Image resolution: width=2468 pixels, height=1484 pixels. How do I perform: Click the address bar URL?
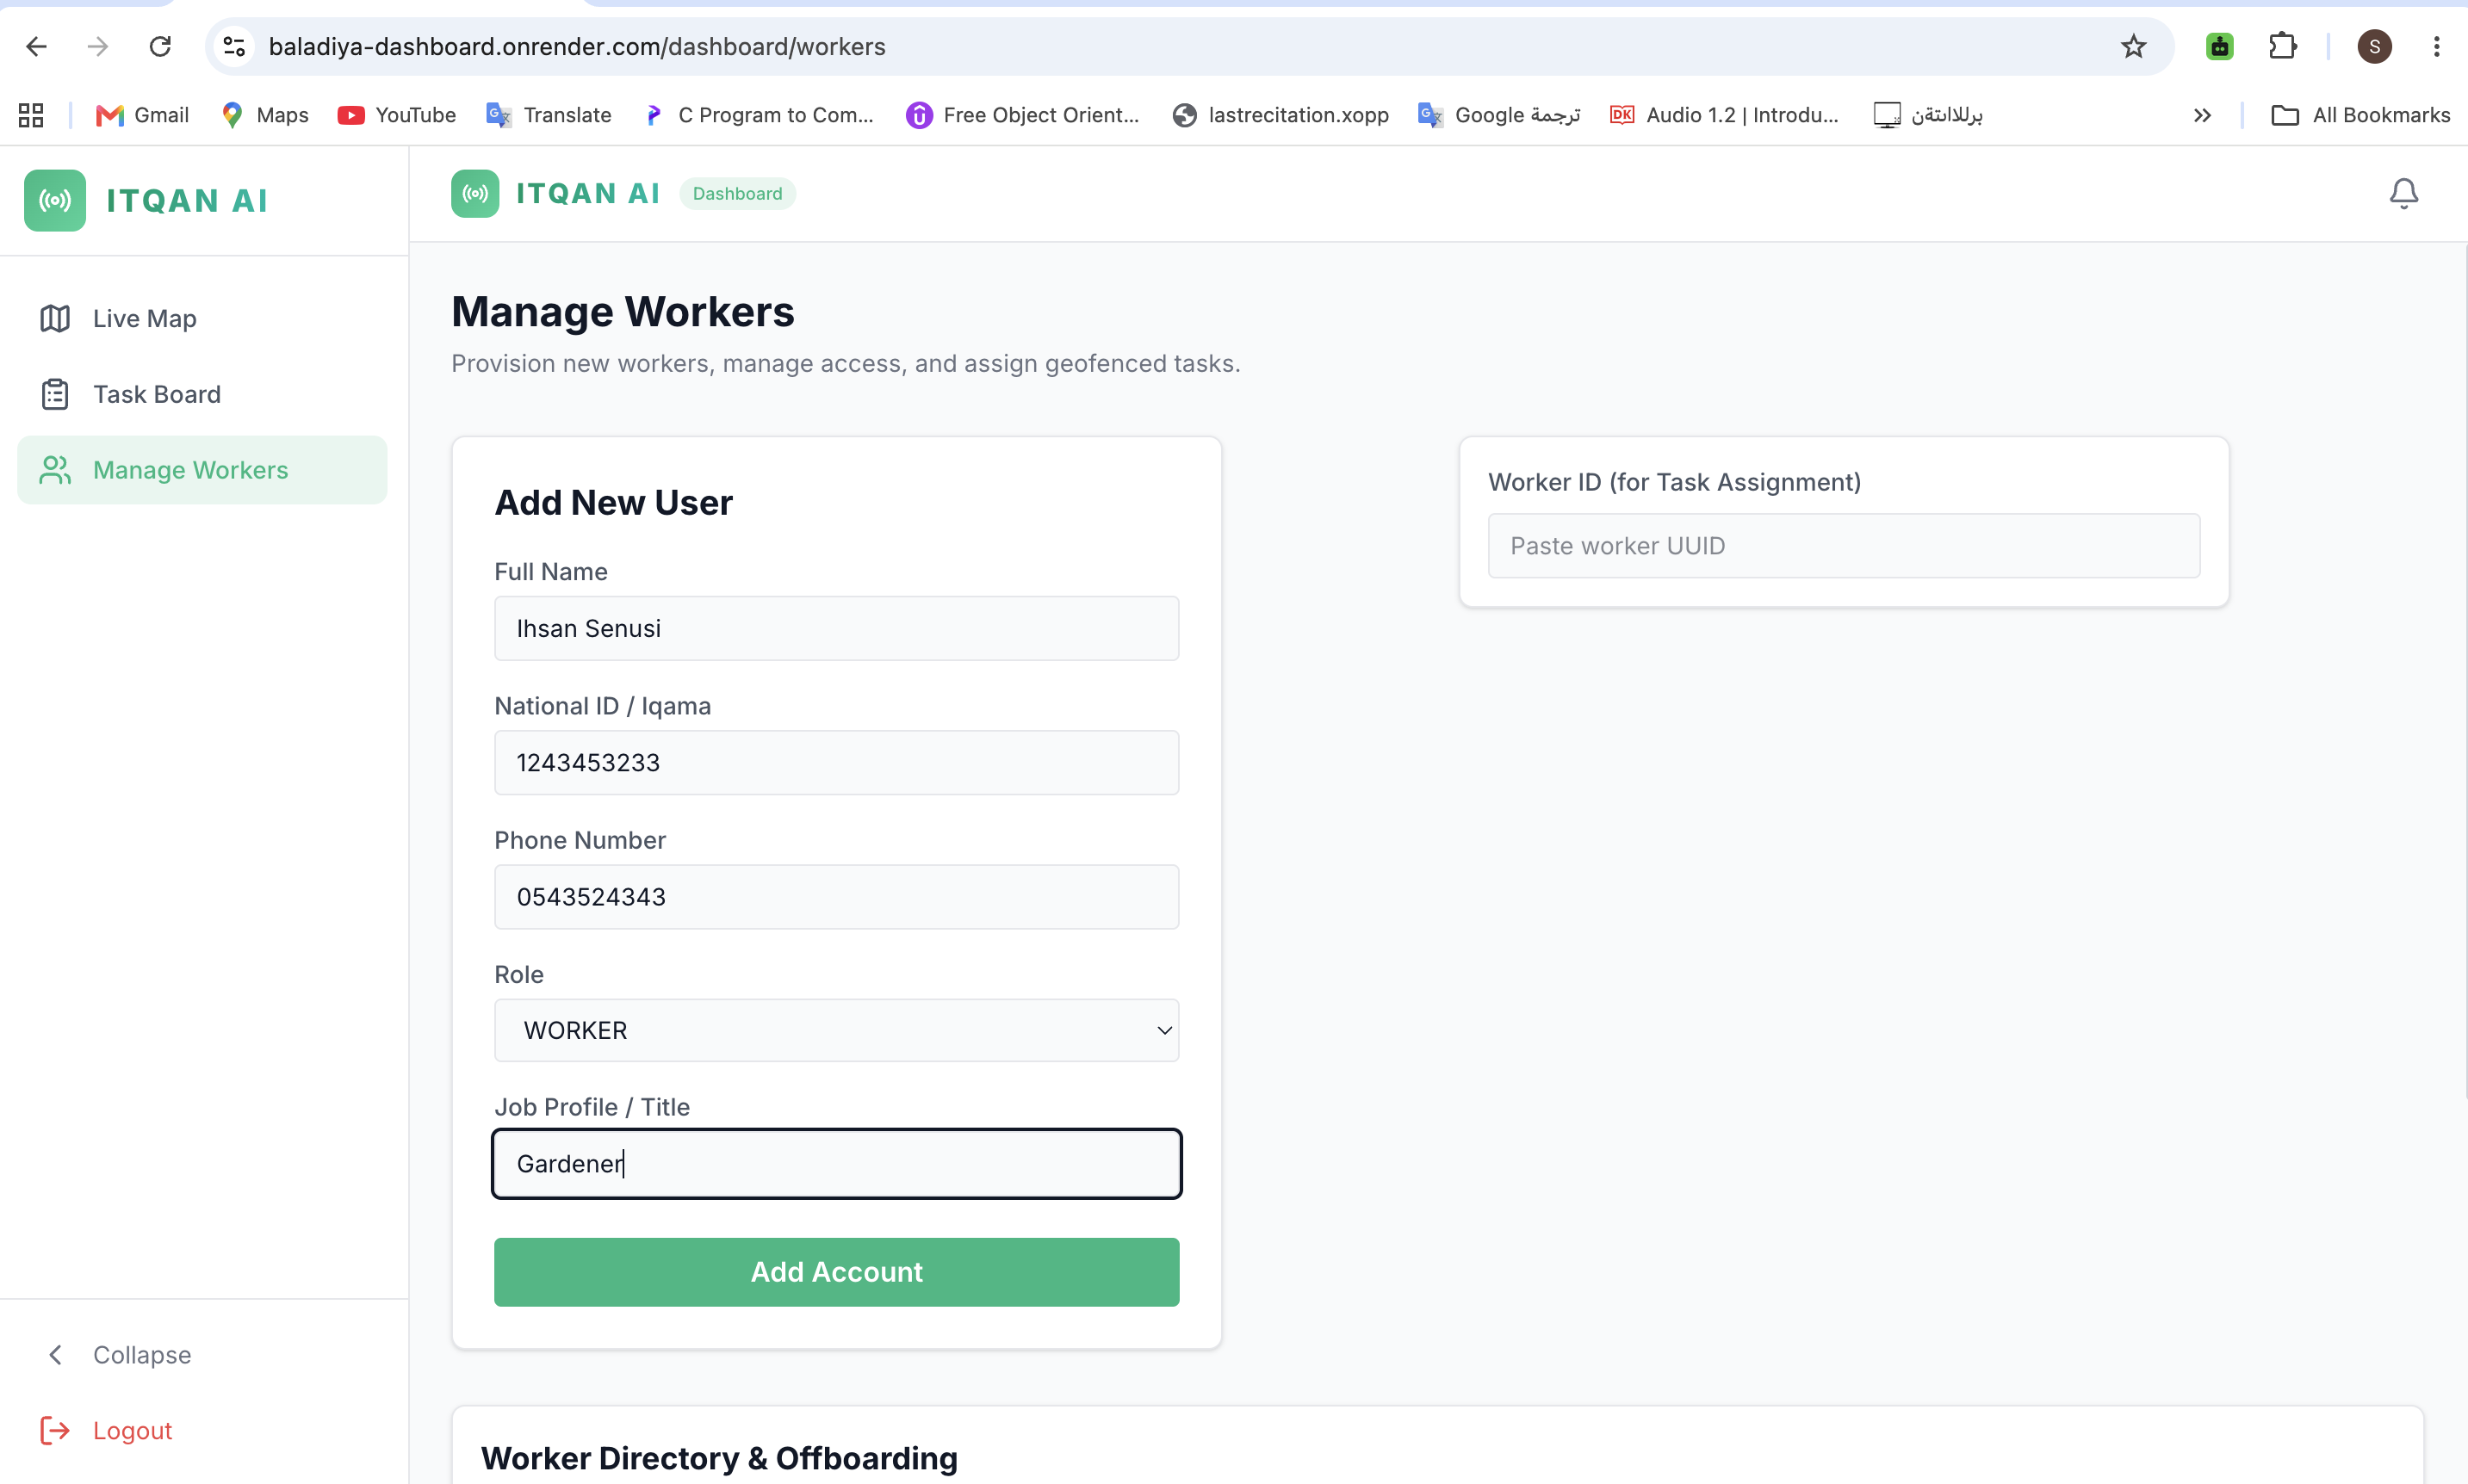coord(577,46)
